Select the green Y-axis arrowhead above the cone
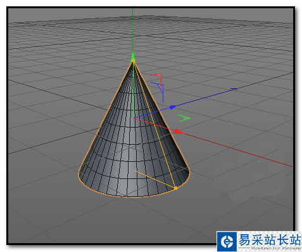 (x=132, y=56)
